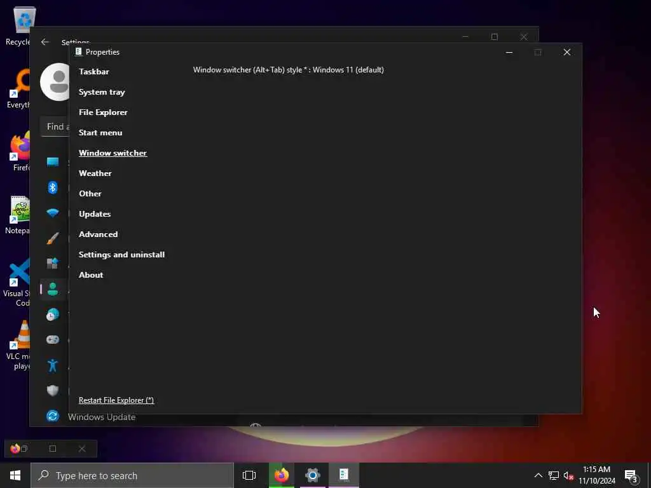651x488 pixels.
Task: Click the Properties window title icon
Action: pos(78,52)
